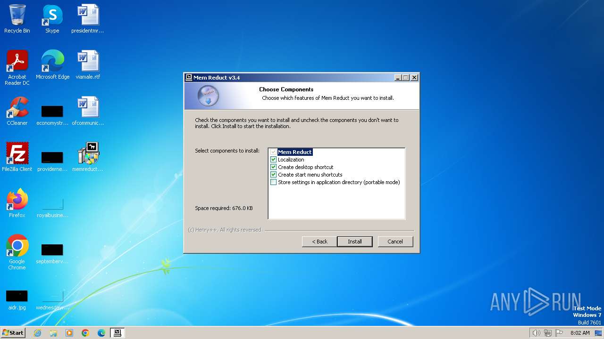Click the taskbar clock showing 8:02 AM

tap(580, 333)
